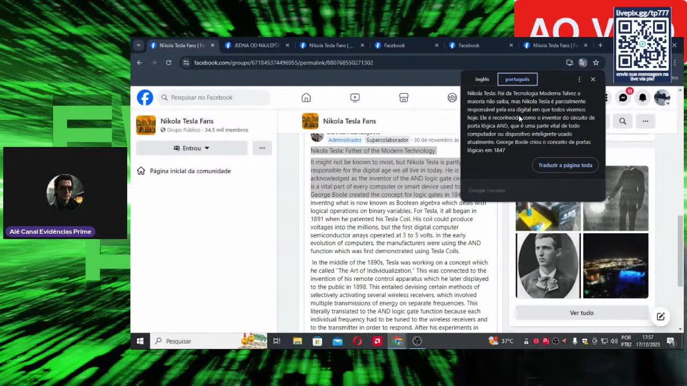
Task: Click Traduzir a página toda button
Action: pos(565,165)
